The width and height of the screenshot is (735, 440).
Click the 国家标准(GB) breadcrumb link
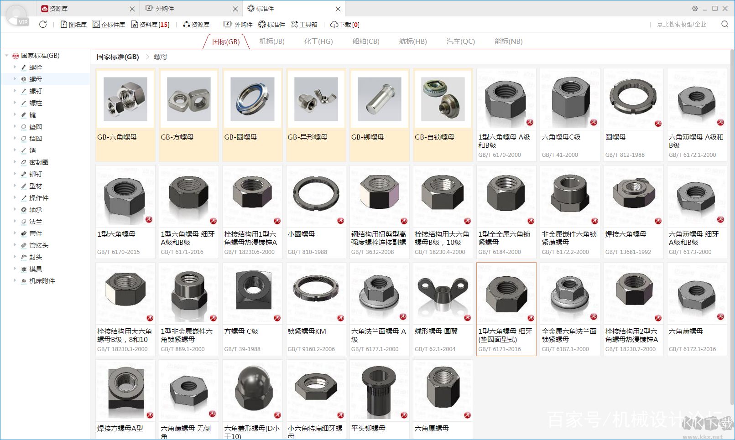[118, 57]
